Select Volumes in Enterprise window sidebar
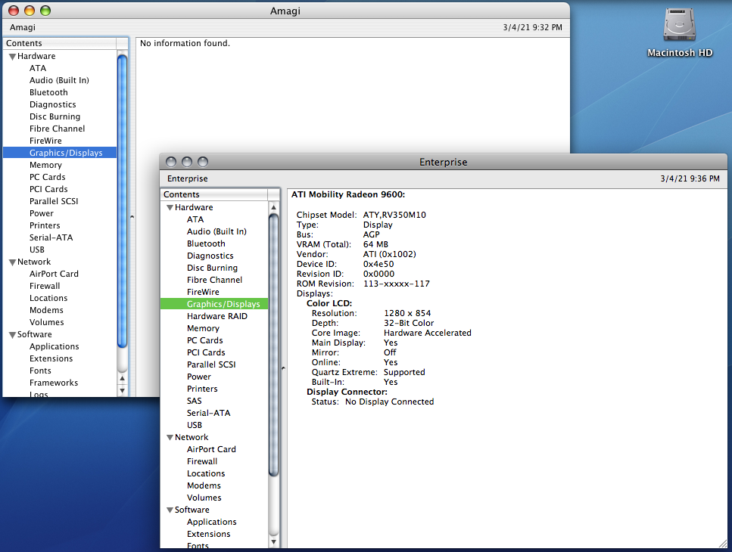 point(204,498)
